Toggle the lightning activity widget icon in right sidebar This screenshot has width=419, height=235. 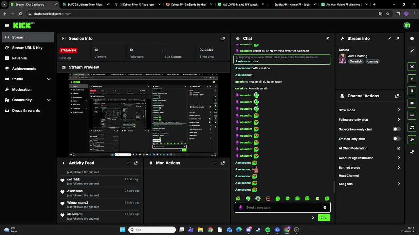(x=412, y=79)
